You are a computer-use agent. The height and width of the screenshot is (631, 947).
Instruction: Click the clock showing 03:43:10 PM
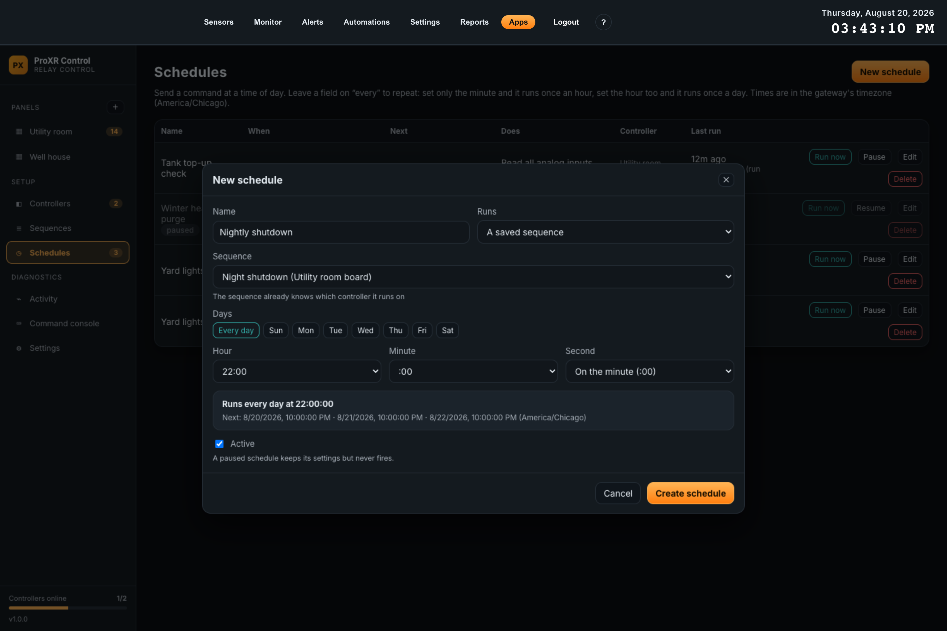[883, 29]
